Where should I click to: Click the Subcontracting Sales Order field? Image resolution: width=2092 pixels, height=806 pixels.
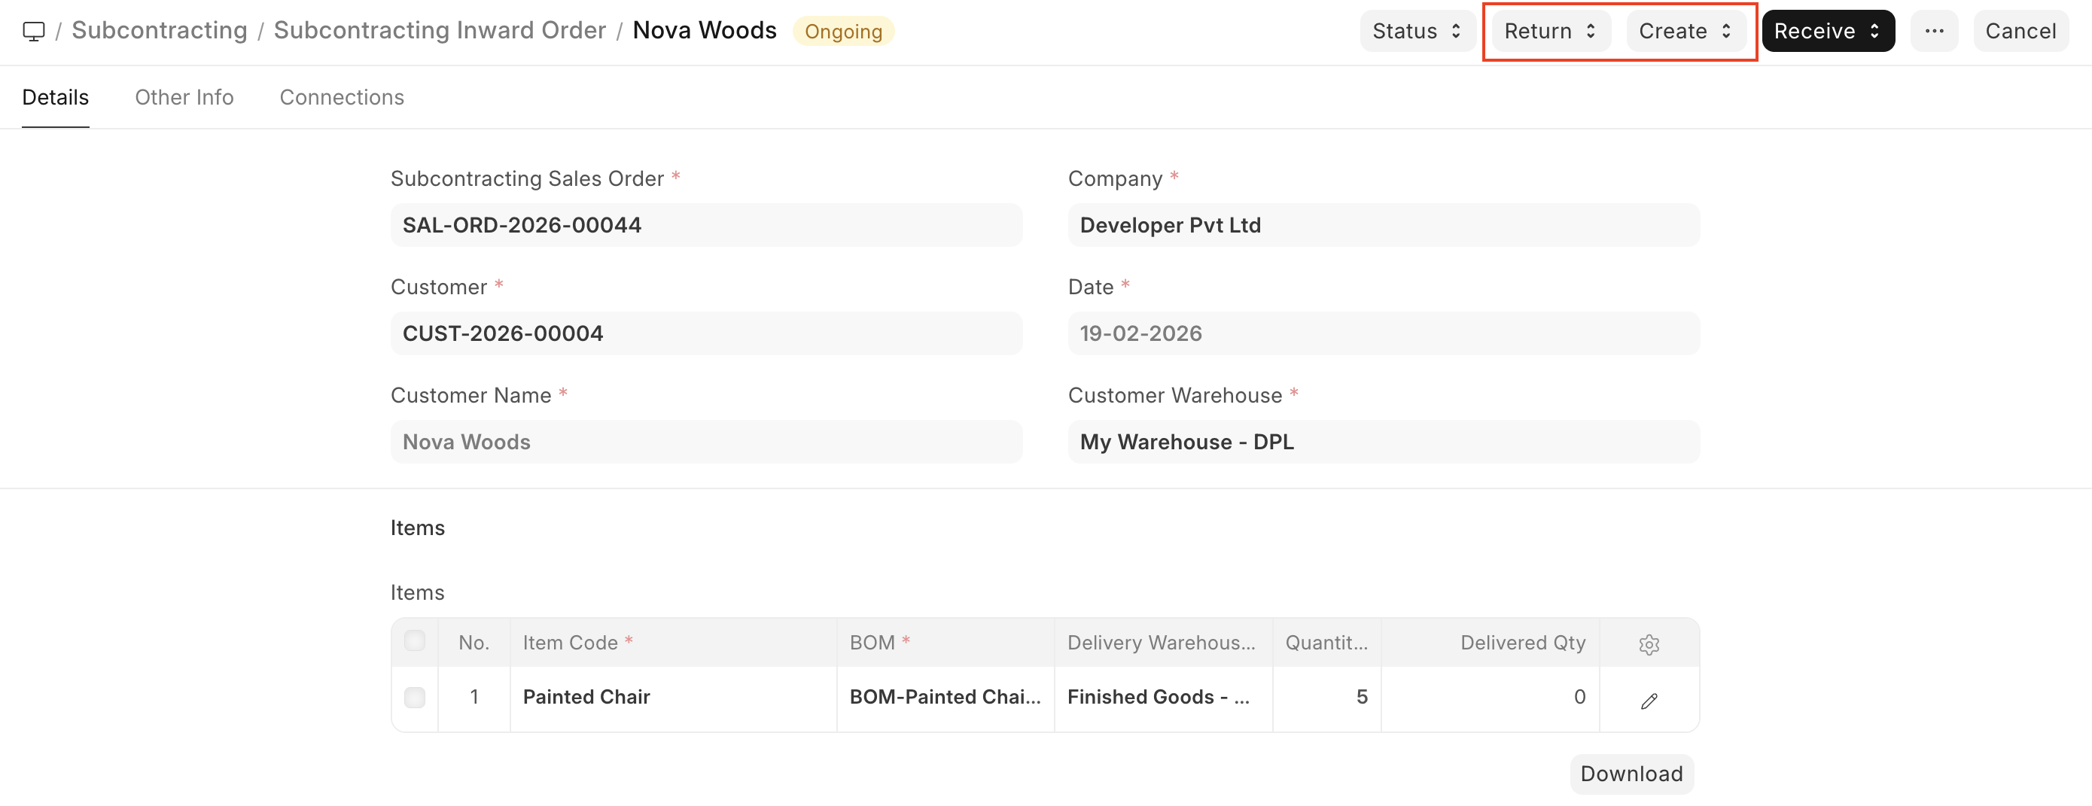pyautogui.click(x=705, y=225)
